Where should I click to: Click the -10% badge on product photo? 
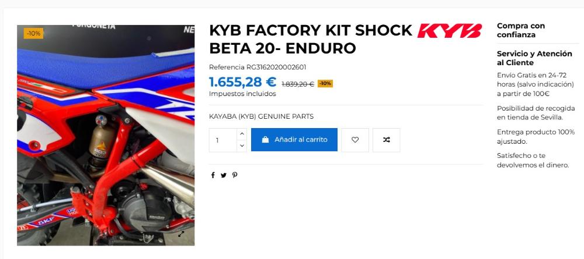click(33, 33)
